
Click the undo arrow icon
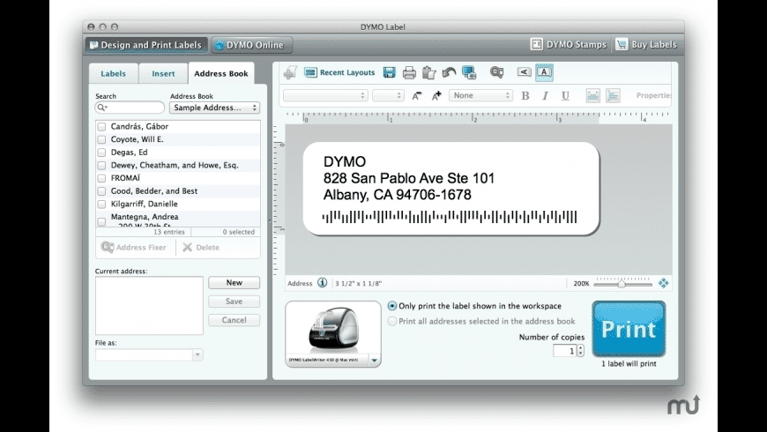pyautogui.click(x=449, y=72)
